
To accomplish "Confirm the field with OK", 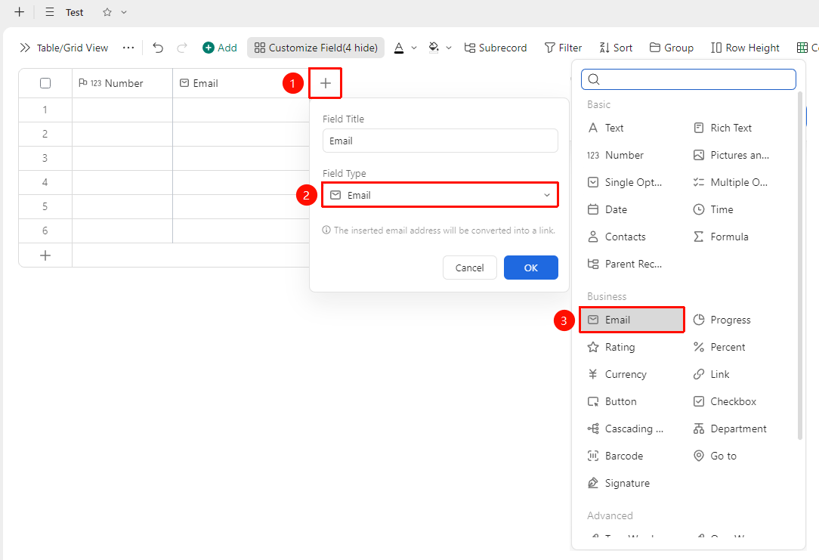I will coord(530,268).
